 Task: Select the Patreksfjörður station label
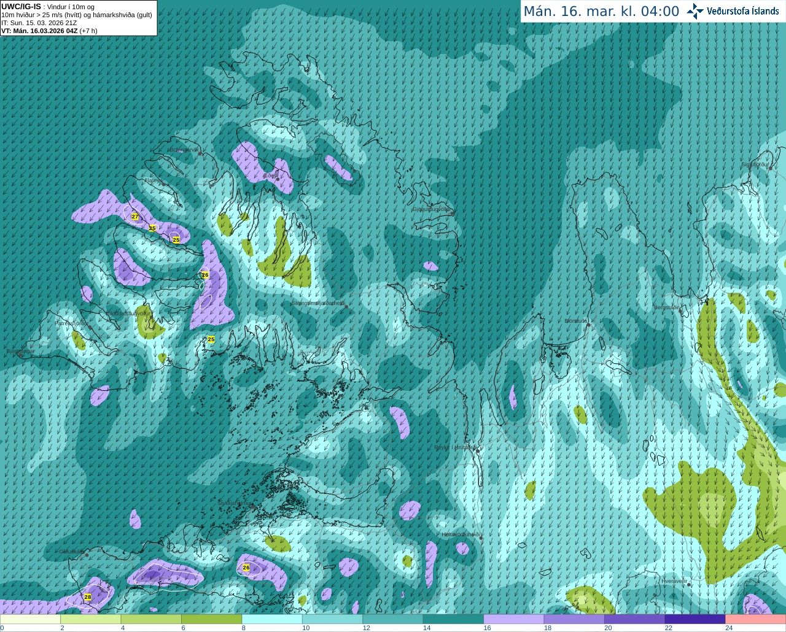(72, 323)
